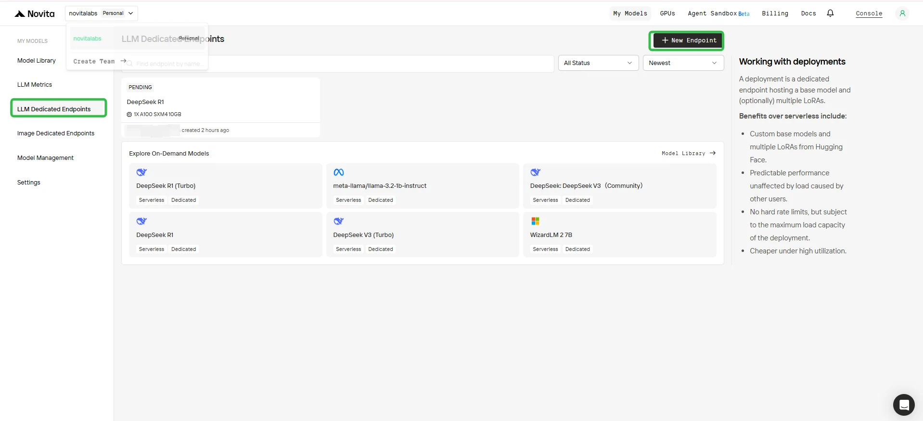
Task: Click Dedicated tag on DeepSeek V3 (Community)
Action: (577, 200)
